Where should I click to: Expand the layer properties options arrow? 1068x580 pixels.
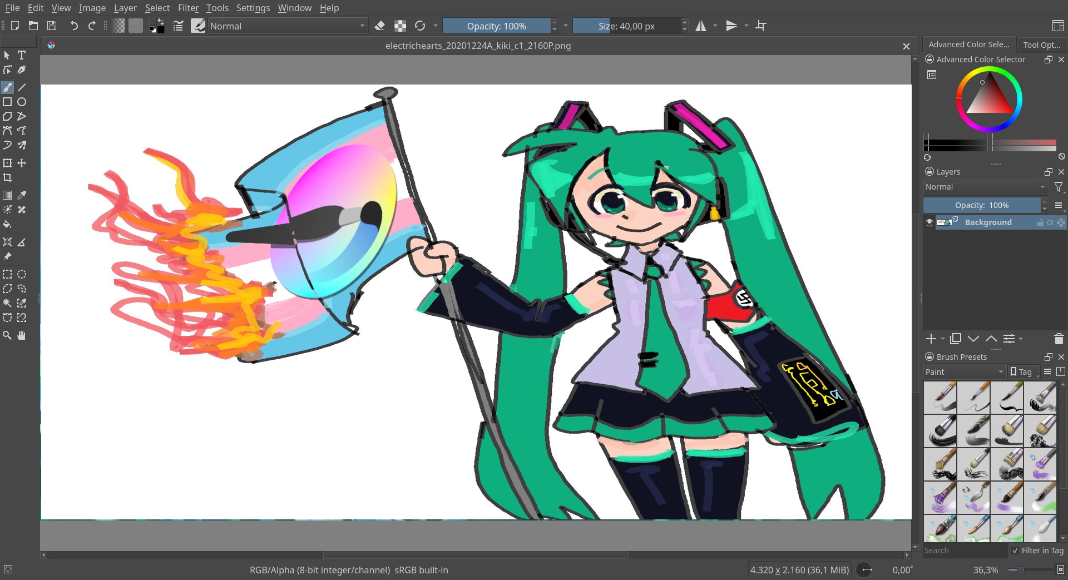(x=1021, y=339)
